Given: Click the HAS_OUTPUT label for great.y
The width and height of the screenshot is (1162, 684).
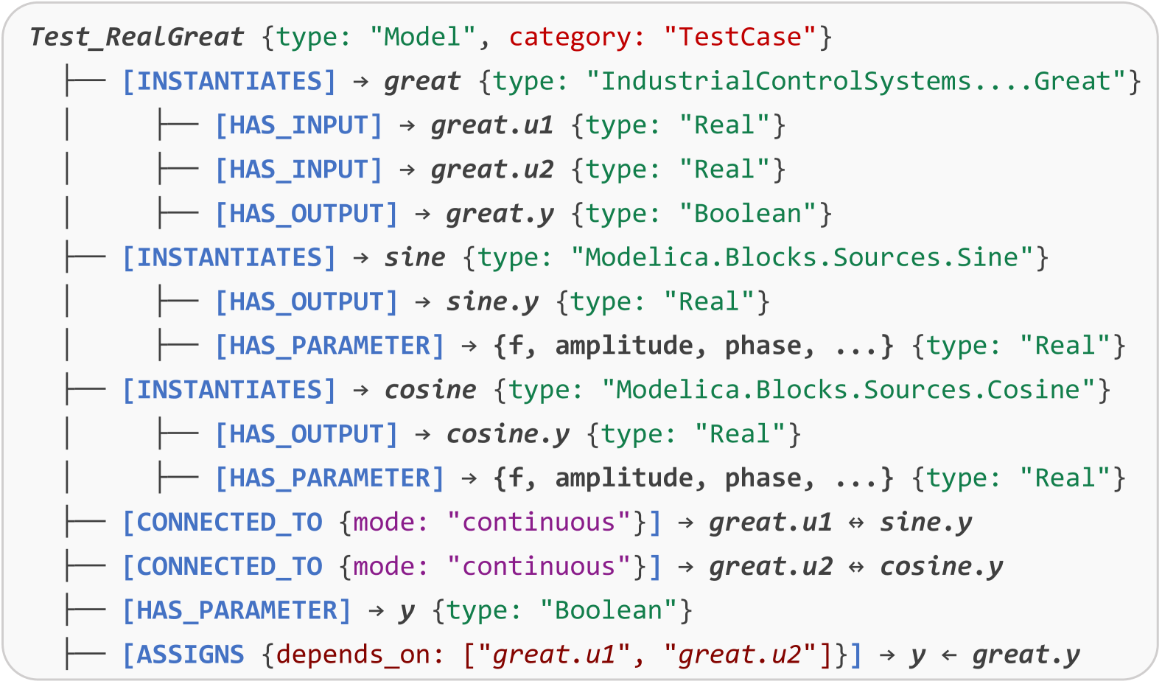Looking at the screenshot, I should pos(307,214).
